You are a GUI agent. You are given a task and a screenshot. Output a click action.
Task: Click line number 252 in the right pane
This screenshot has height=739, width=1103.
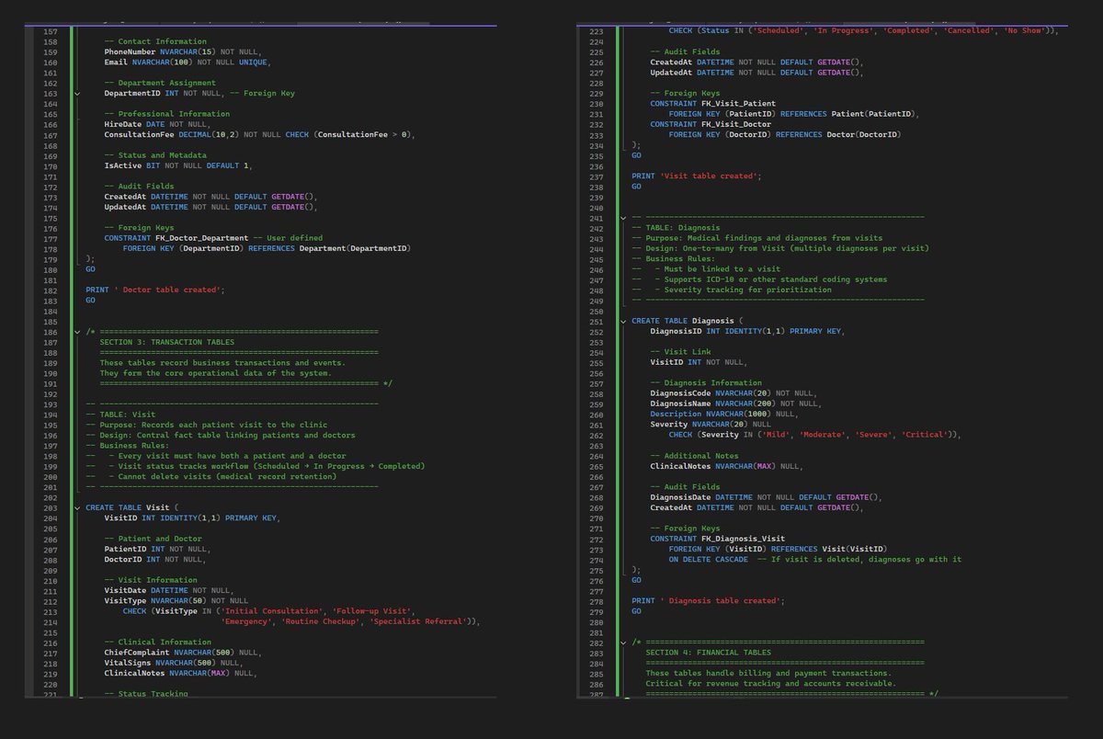(x=596, y=331)
